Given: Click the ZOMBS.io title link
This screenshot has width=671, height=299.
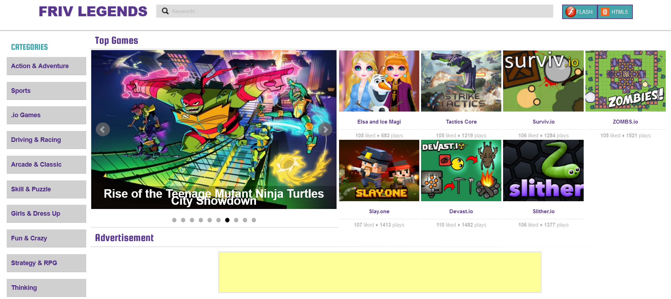Looking at the screenshot, I should pyautogui.click(x=625, y=122).
